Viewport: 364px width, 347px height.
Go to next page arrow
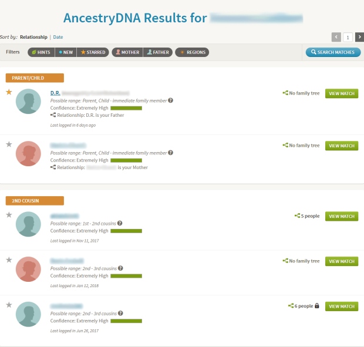tap(359, 37)
